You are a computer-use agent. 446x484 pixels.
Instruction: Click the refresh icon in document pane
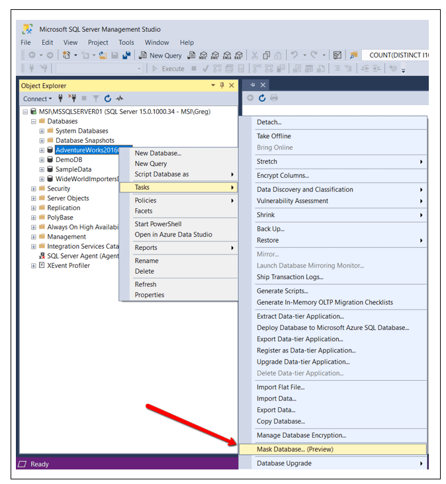pyautogui.click(x=262, y=98)
